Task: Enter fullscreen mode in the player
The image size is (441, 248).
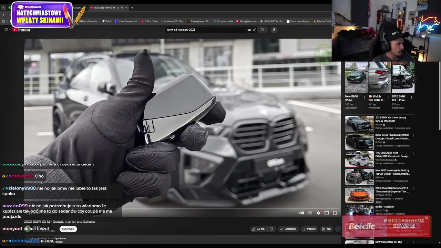Action: coord(335,213)
